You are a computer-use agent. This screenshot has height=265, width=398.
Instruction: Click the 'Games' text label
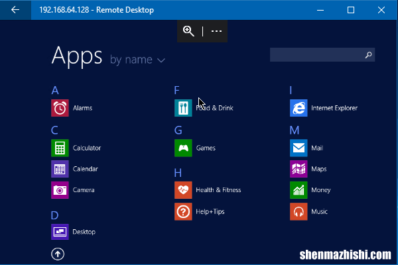click(206, 148)
